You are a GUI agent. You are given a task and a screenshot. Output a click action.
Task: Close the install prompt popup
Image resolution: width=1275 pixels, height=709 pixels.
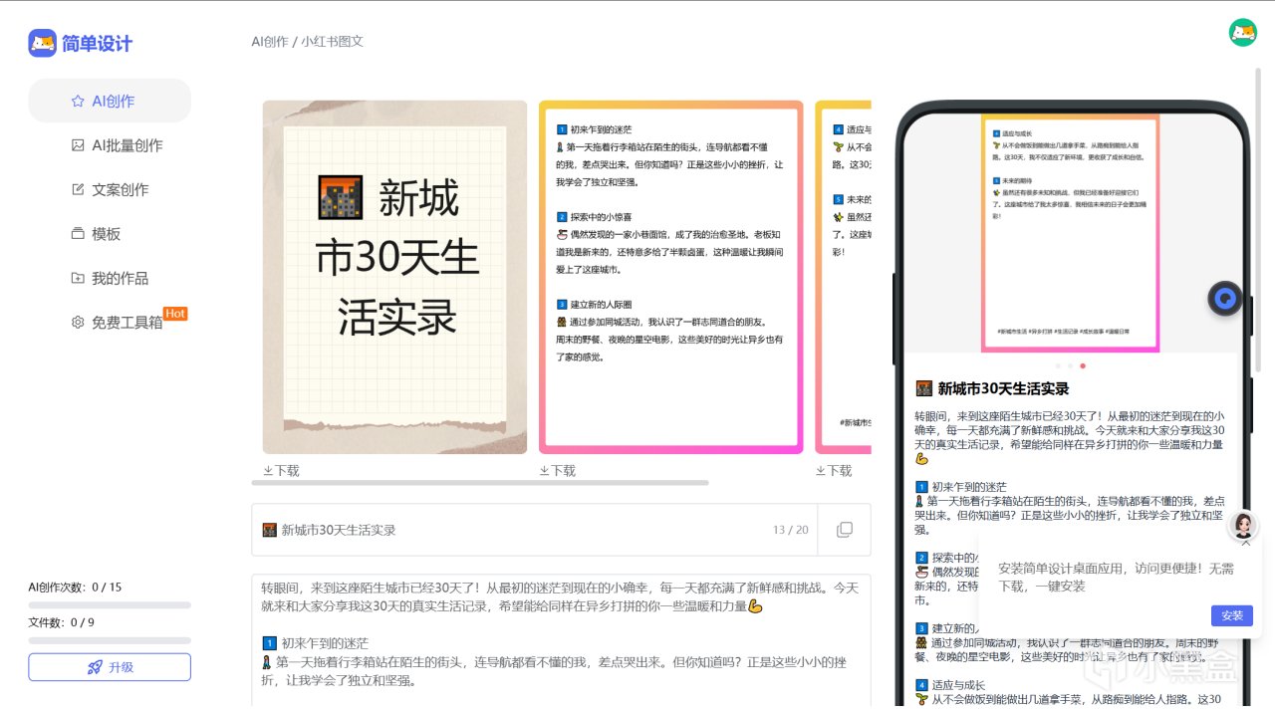pyautogui.click(x=1245, y=544)
